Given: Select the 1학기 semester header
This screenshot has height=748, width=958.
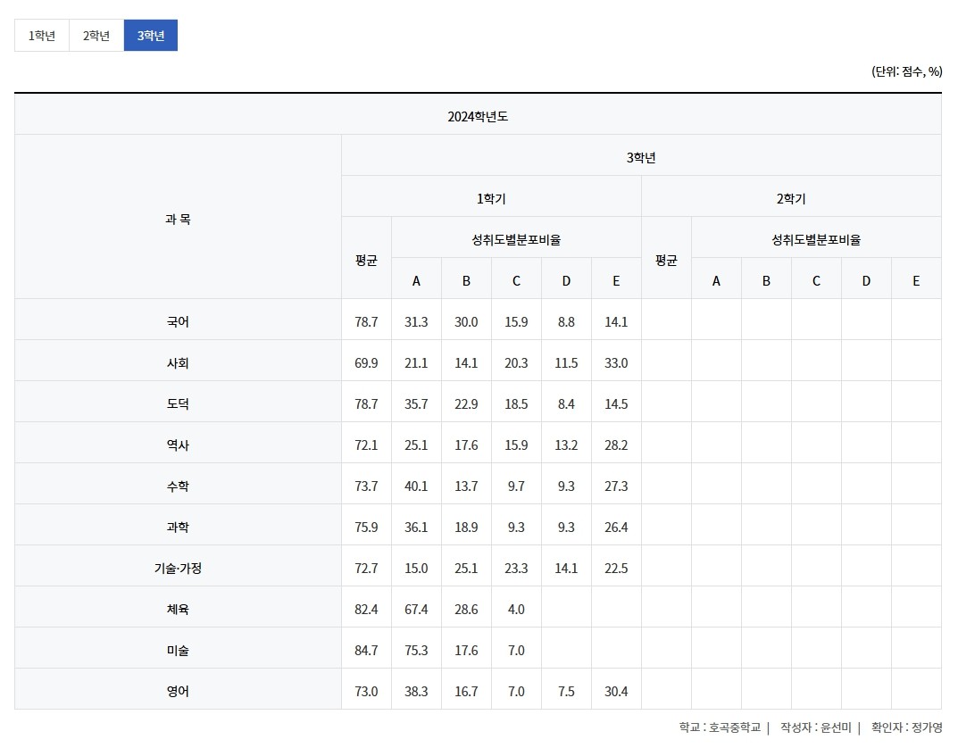Looking at the screenshot, I should (x=491, y=199).
